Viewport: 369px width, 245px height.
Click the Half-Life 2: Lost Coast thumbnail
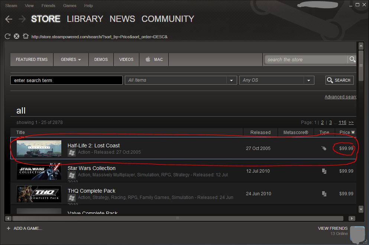(x=39, y=148)
